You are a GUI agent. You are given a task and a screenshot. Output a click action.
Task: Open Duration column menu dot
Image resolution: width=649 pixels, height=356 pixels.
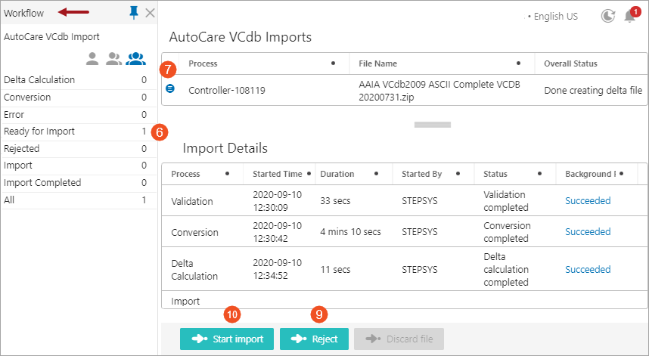pyautogui.click(x=376, y=174)
